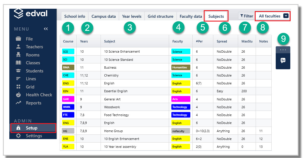
Task: Expand the All faculties dropdown
Action: coord(286,16)
